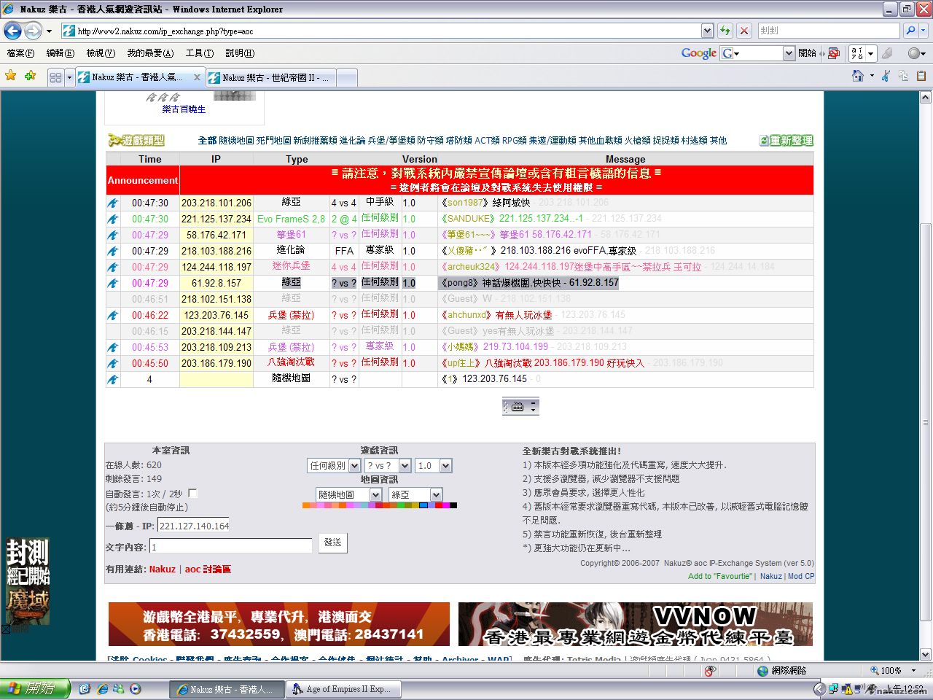Screen dimensions: 933x700
Task: Click the popup blocker icon in Google toolbar
Action: coord(835,53)
